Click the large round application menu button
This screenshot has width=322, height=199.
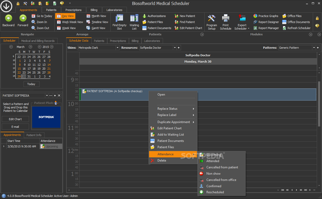[6, 6]
